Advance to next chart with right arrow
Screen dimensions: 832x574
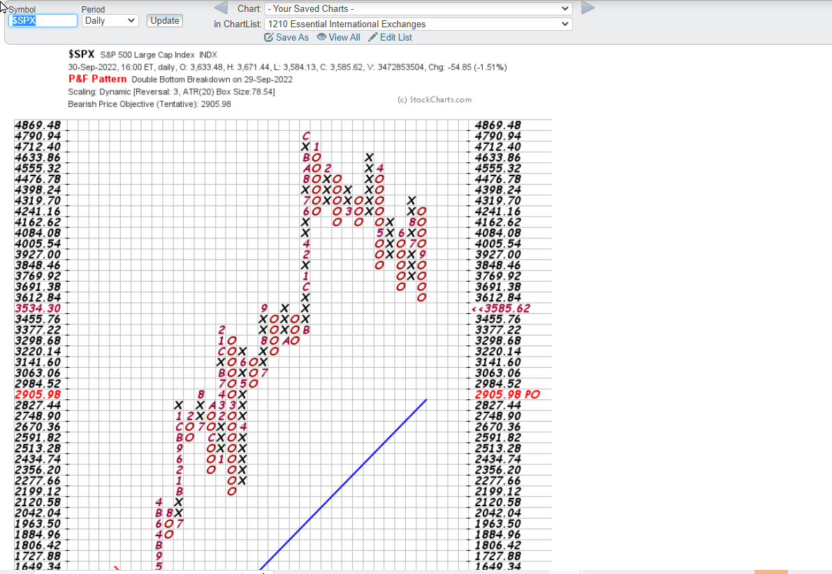588,8
